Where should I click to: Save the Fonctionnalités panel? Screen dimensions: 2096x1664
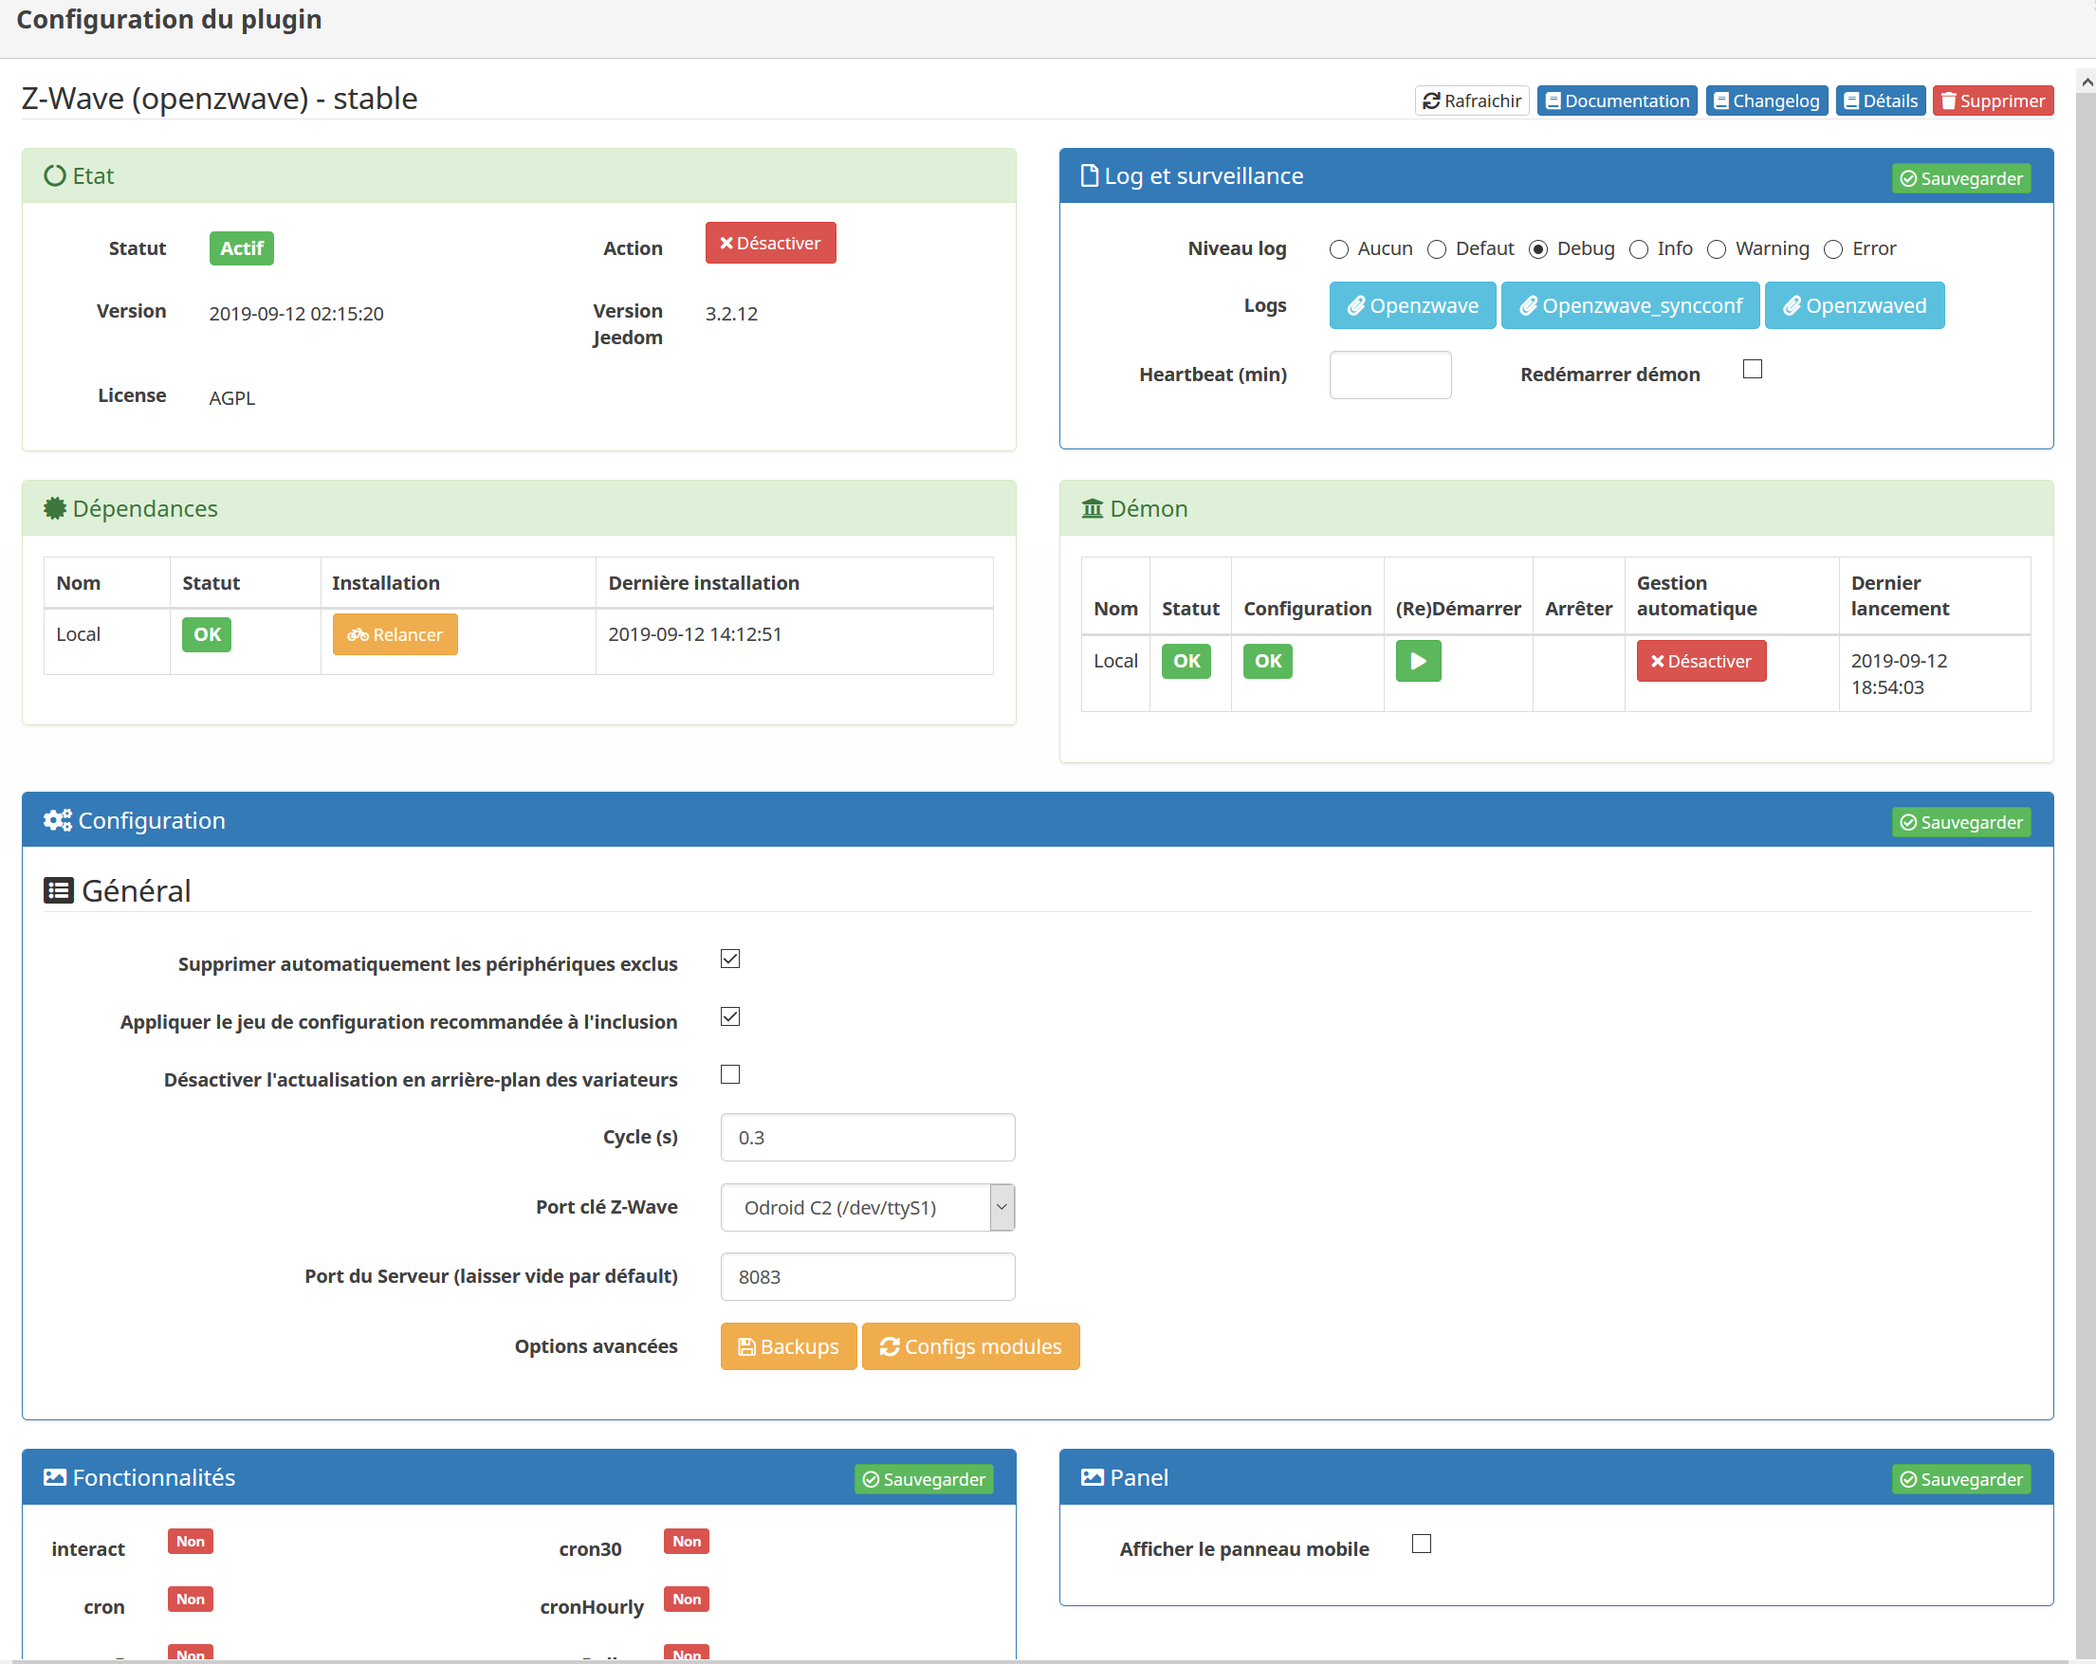[x=924, y=1479]
